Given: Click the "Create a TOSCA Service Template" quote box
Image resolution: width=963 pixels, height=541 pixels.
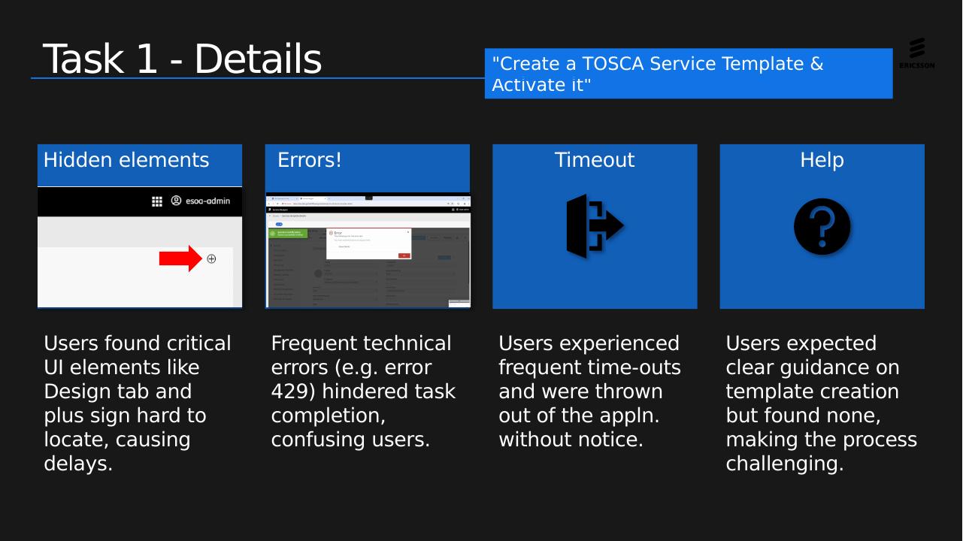Looking at the screenshot, I should [689, 74].
